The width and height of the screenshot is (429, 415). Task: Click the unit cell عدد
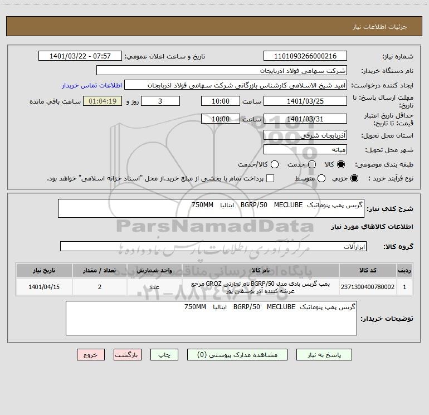click(x=154, y=287)
